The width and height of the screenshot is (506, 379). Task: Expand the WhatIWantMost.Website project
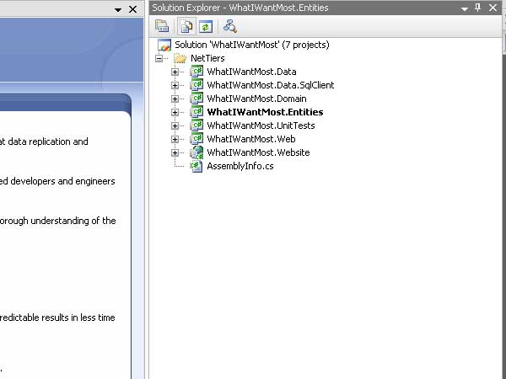point(175,153)
